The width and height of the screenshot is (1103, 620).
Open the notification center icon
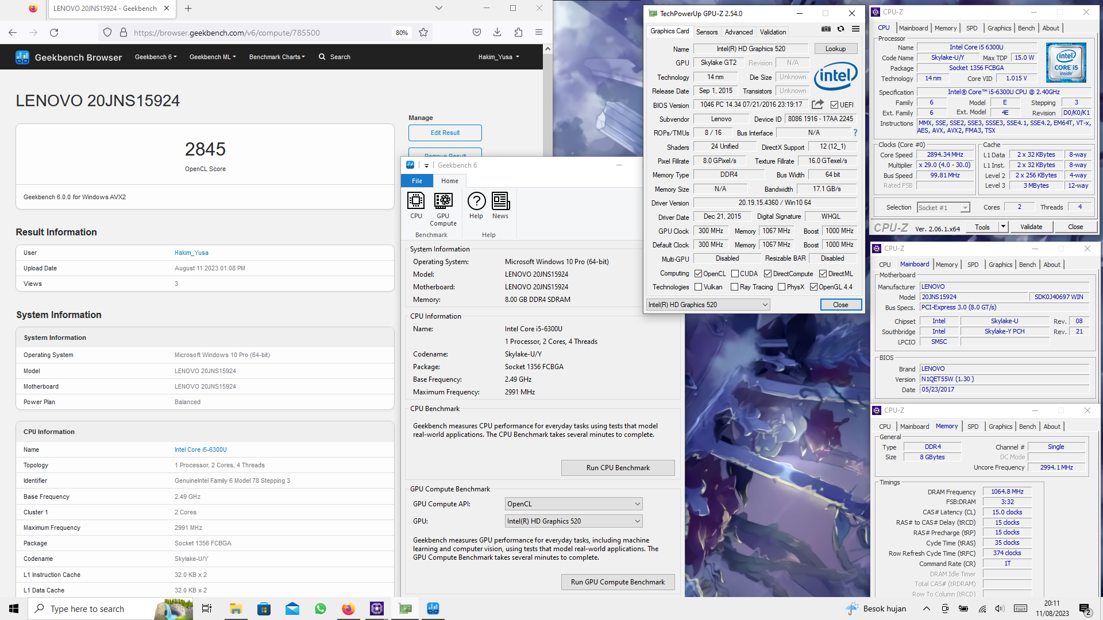click(1085, 609)
